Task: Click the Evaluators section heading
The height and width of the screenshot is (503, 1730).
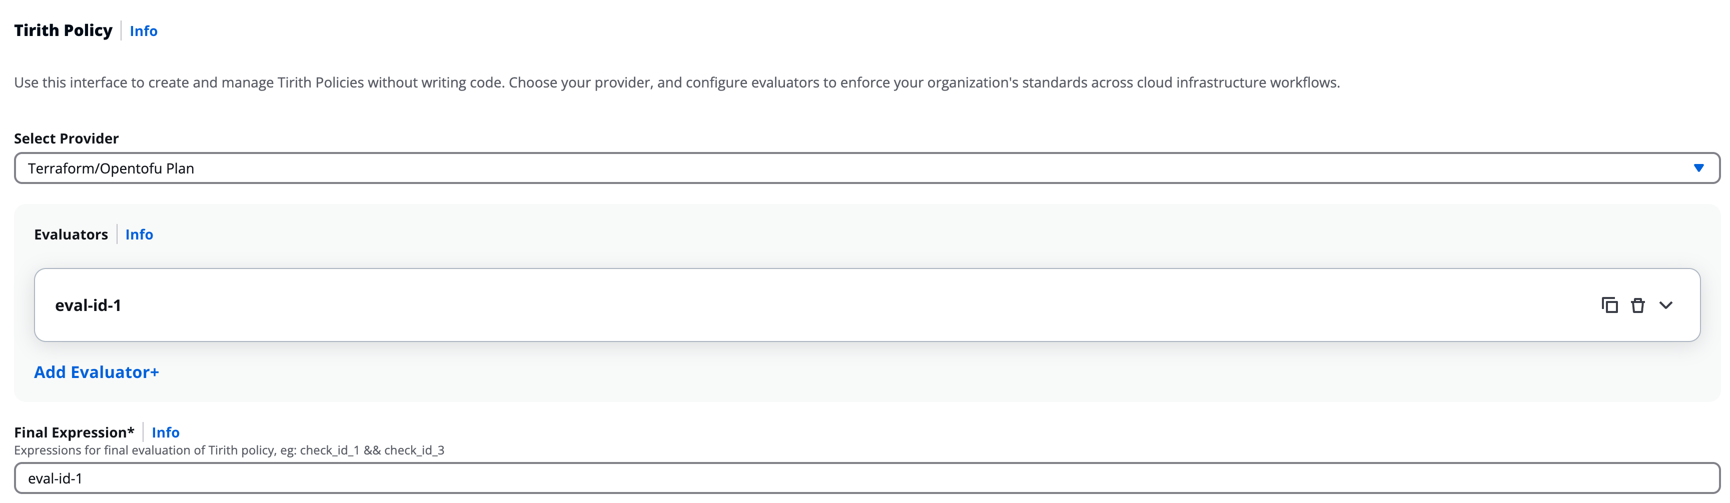Action: coord(71,234)
